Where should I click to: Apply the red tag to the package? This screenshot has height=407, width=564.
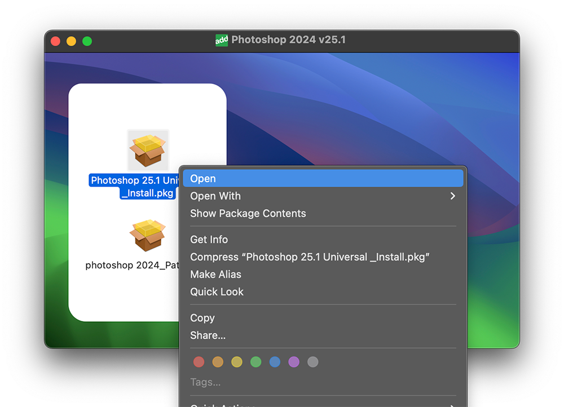click(199, 361)
